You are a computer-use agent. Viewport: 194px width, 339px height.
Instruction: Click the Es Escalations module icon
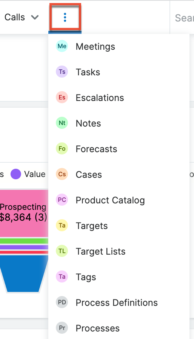click(62, 97)
